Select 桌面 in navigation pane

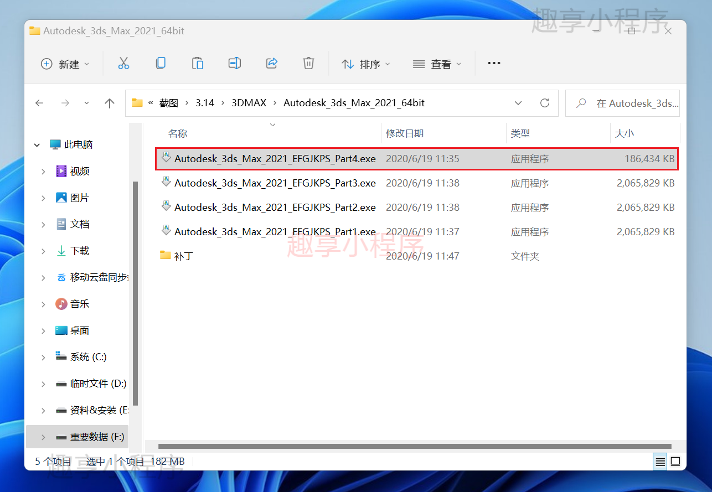tap(80, 330)
